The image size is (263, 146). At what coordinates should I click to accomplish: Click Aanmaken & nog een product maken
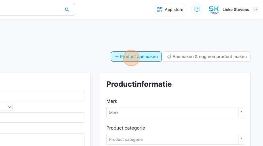[209, 57]
